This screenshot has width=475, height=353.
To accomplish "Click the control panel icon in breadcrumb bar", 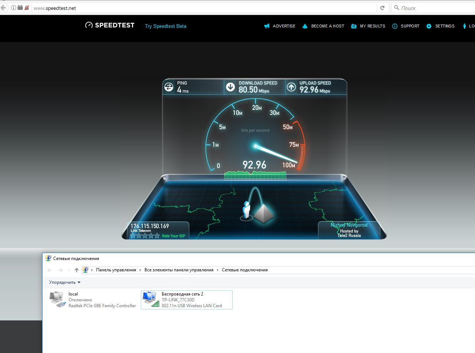I will click(85, 270).
